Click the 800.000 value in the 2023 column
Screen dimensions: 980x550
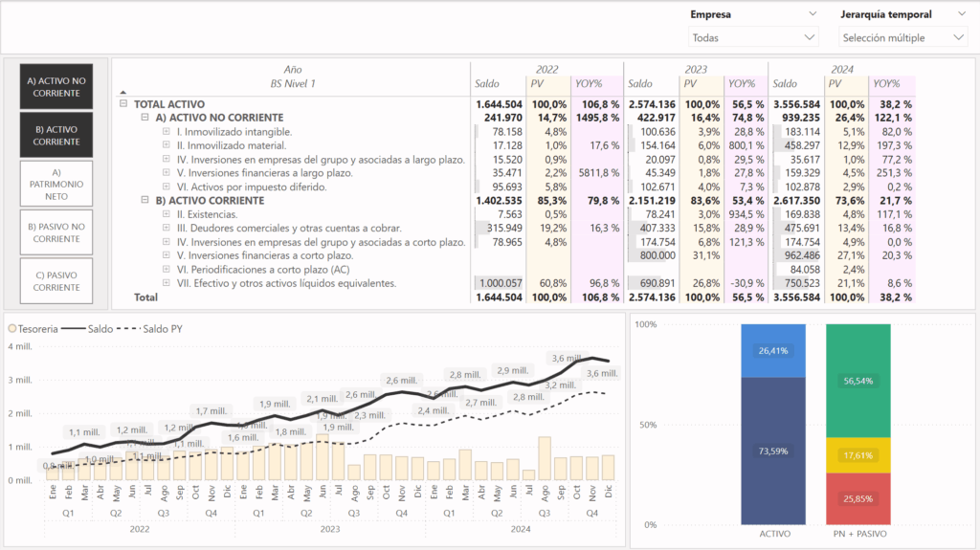pyautogui.click(x=657, y=255)
